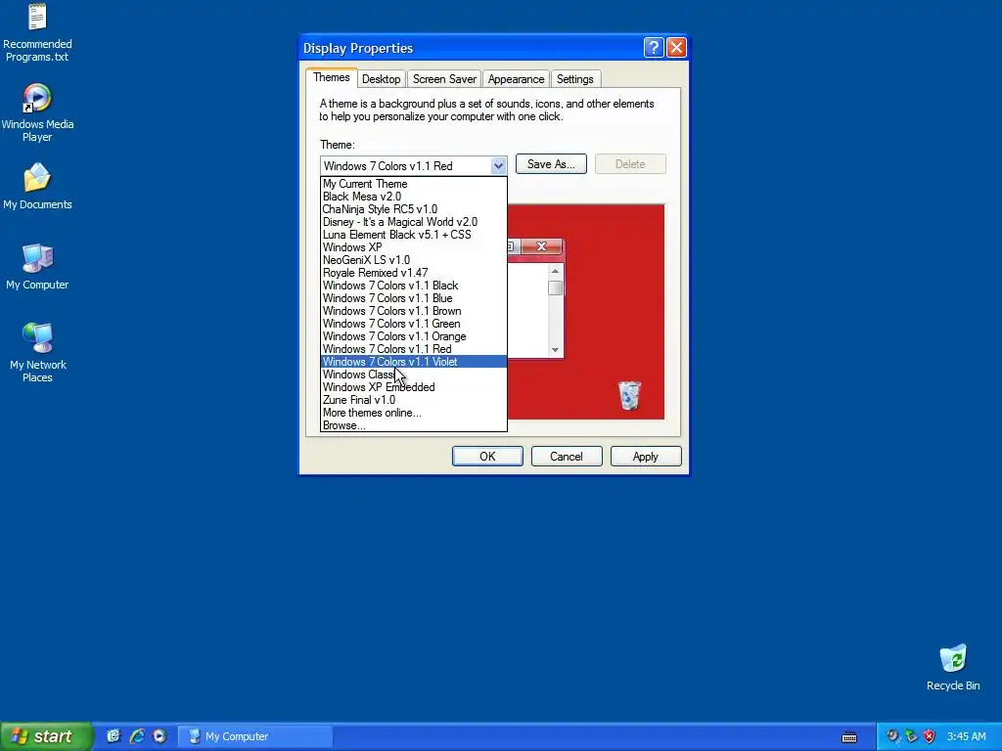The width and height of the screenshot is (1002, 751).
Task: Switch to the Themes tab
Action: tap(331, 78)
